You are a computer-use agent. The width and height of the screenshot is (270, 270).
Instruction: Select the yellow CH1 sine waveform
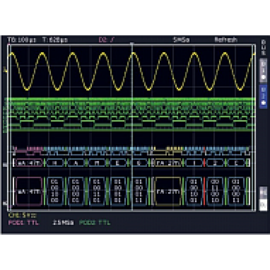pos(132,71)
